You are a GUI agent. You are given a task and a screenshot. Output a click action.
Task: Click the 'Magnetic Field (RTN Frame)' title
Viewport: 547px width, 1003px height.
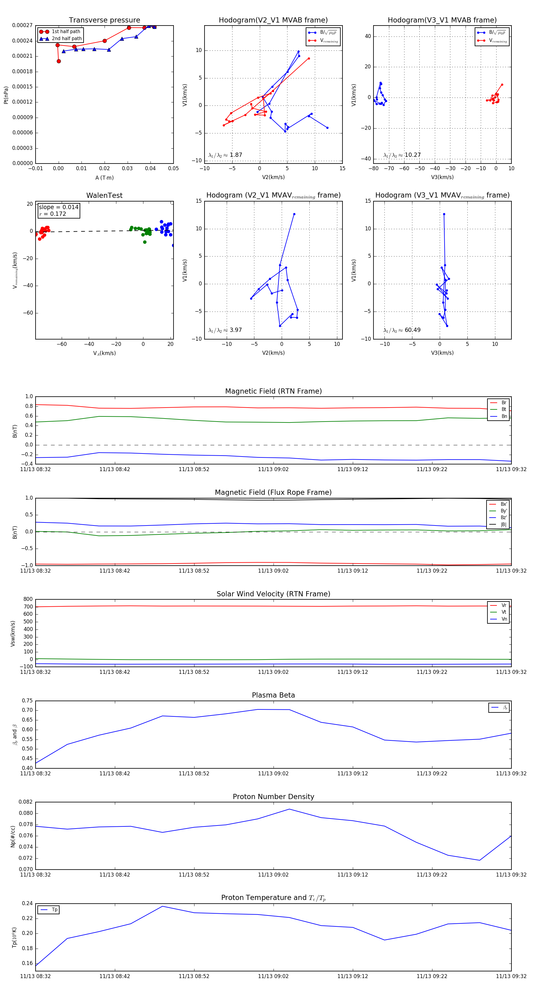point(273,391)
